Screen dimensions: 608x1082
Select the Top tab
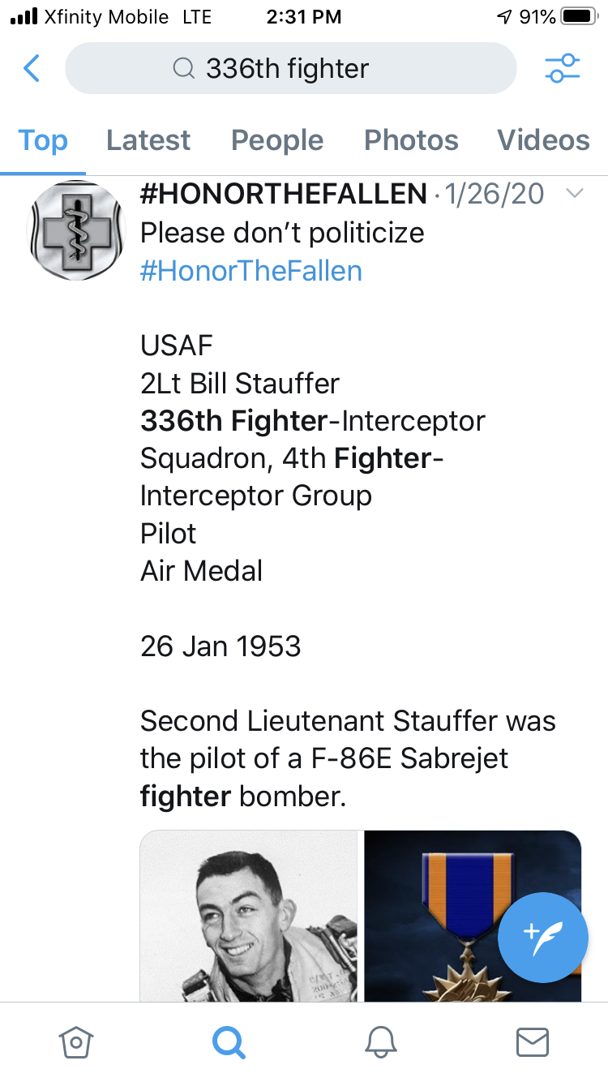(x=43, y=140)
